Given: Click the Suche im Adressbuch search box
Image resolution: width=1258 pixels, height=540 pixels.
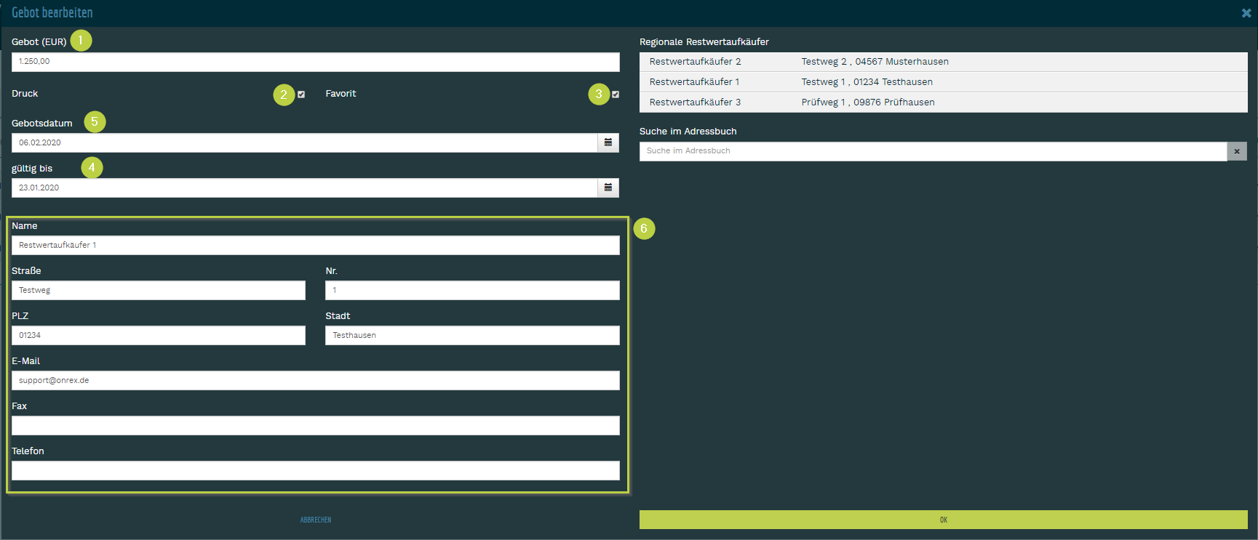Looking at the screenshot, I should point(933,151).
